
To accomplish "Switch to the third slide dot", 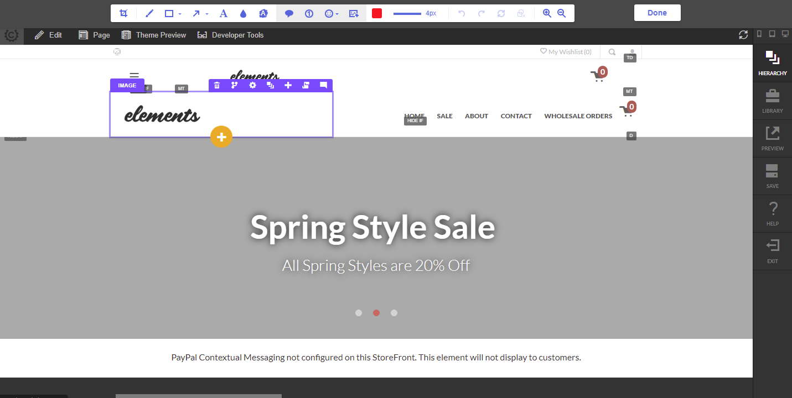I will [x=394, y=313].
